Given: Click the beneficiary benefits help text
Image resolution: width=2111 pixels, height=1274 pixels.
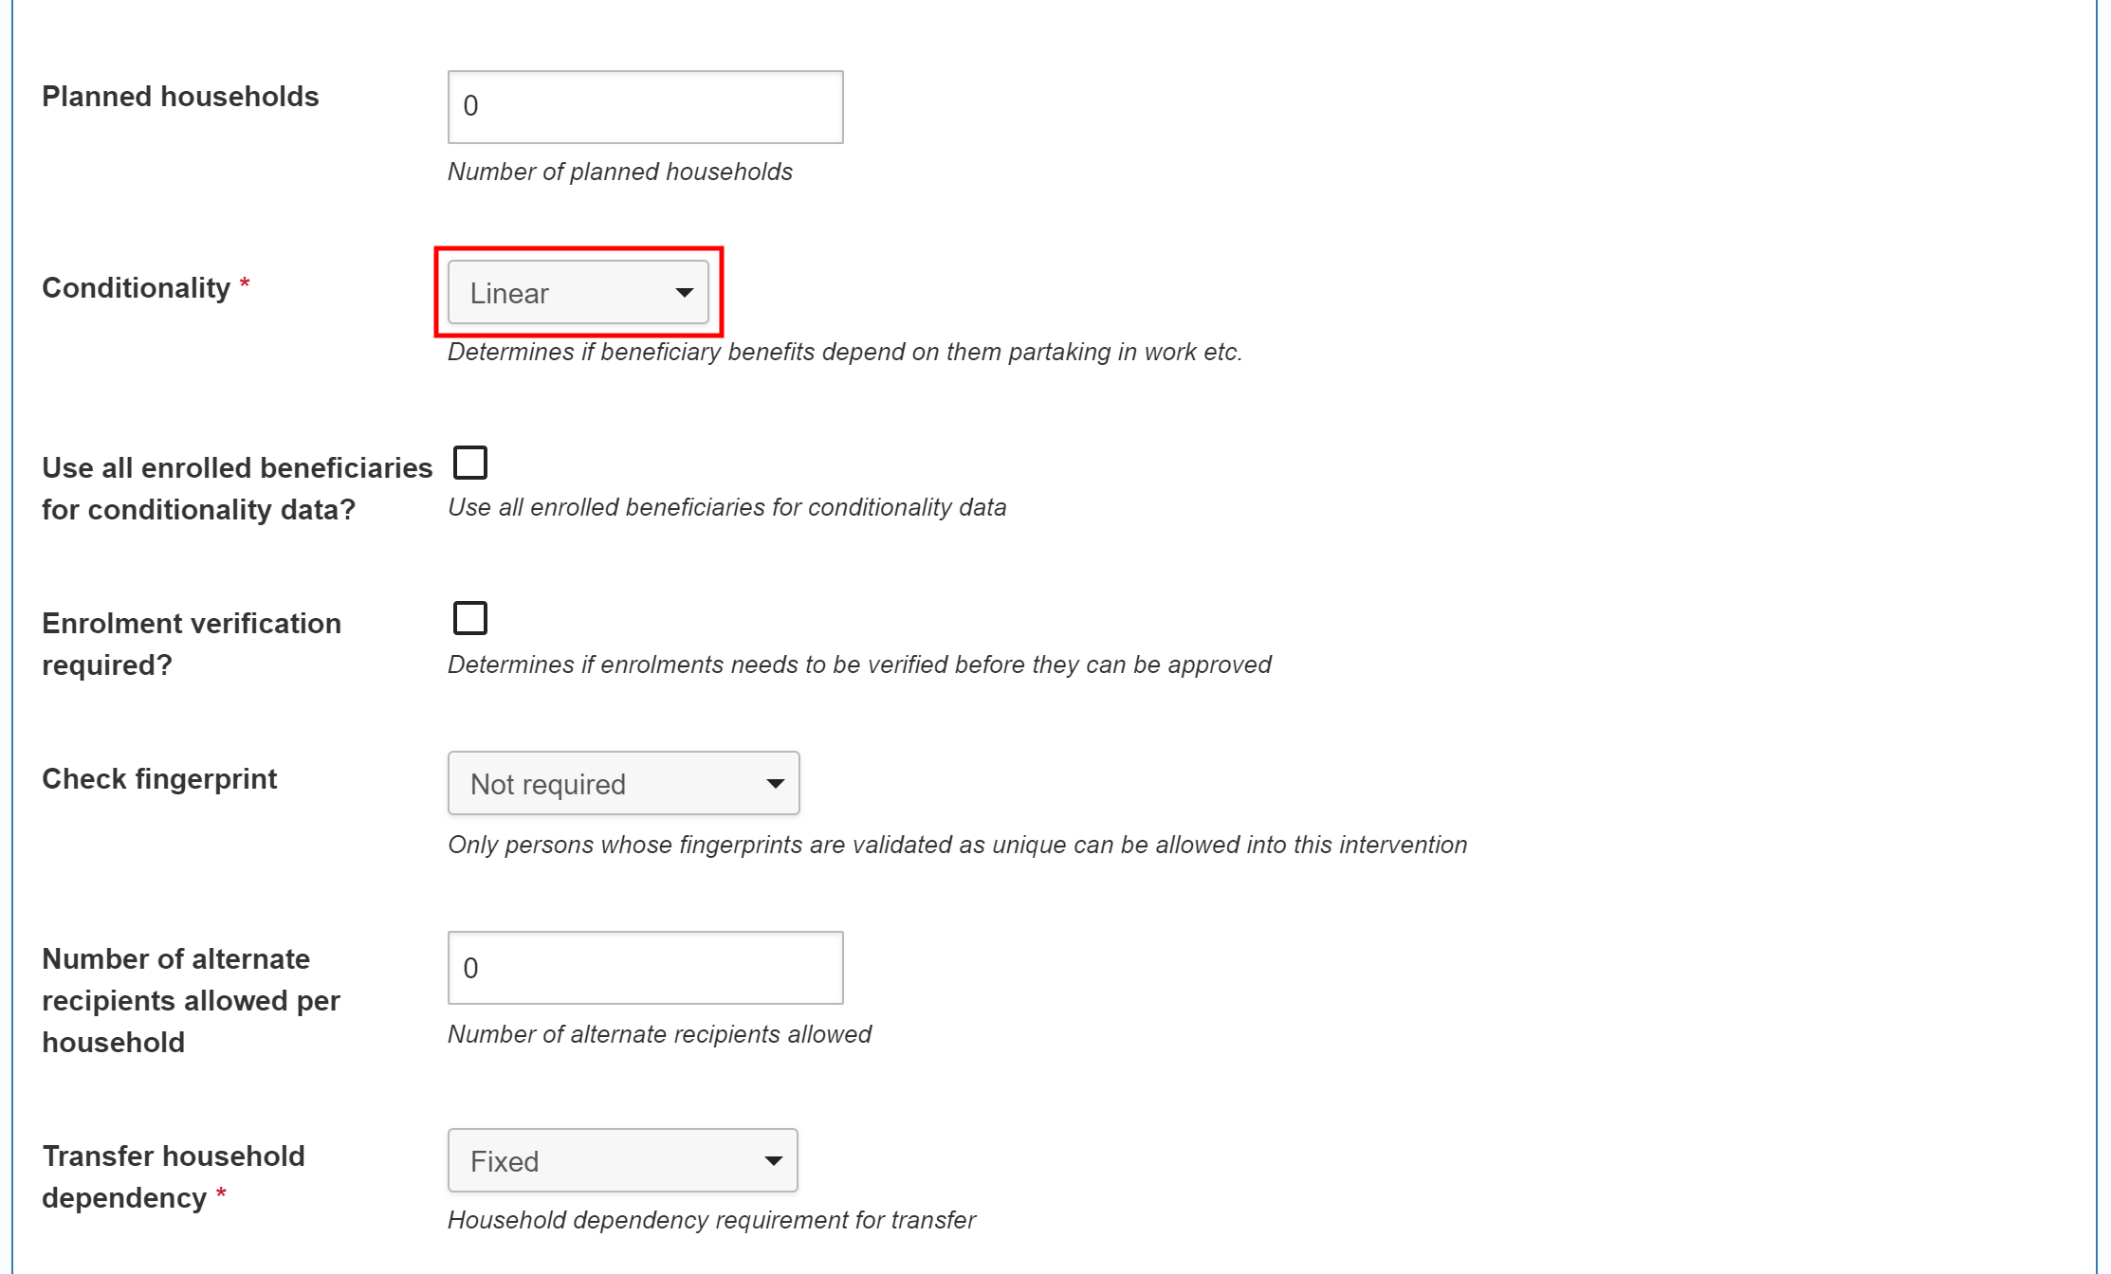Looking at the screenshot, I should (844, 352).
